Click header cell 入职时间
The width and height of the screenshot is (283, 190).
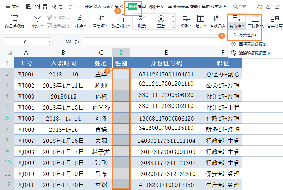63,63
